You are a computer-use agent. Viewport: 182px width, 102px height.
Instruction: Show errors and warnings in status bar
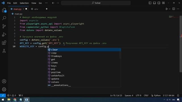point(11,95)
